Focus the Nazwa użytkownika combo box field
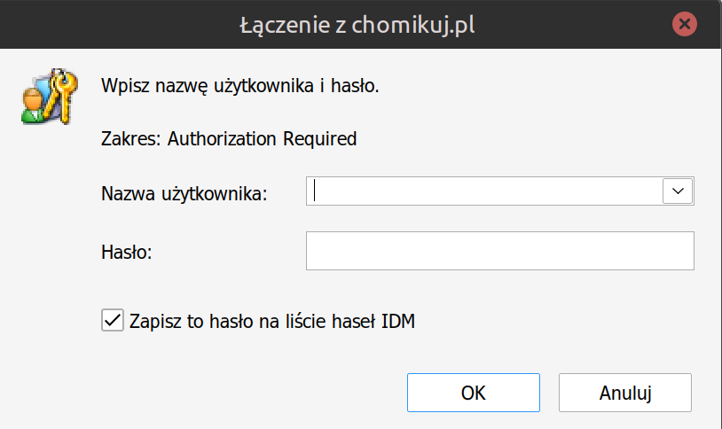This screenshot has height=429, width=722. 499,191
